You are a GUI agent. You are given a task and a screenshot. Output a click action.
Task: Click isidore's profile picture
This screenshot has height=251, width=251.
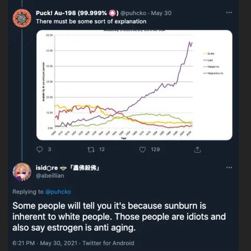click(21, 172)
